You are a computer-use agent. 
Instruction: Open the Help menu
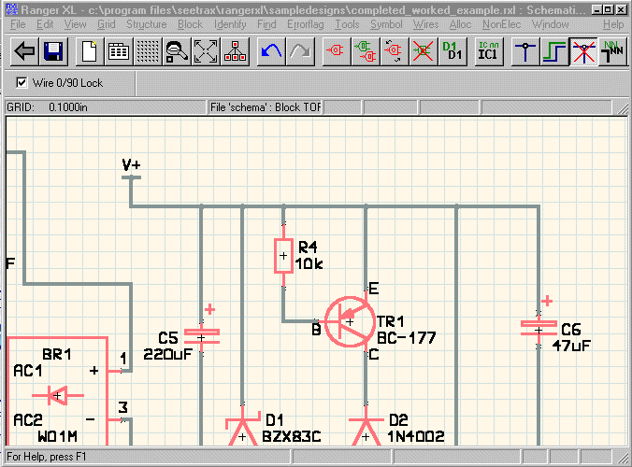click(x=613, y=24)
